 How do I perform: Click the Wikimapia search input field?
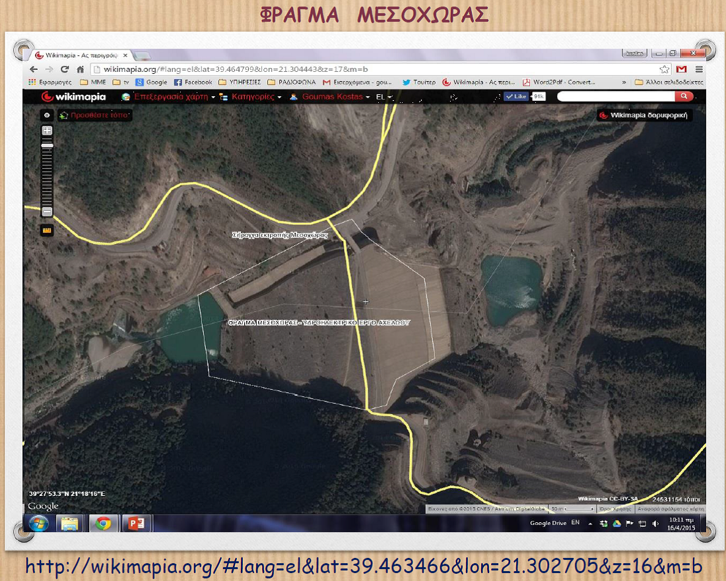pos(615,96)
